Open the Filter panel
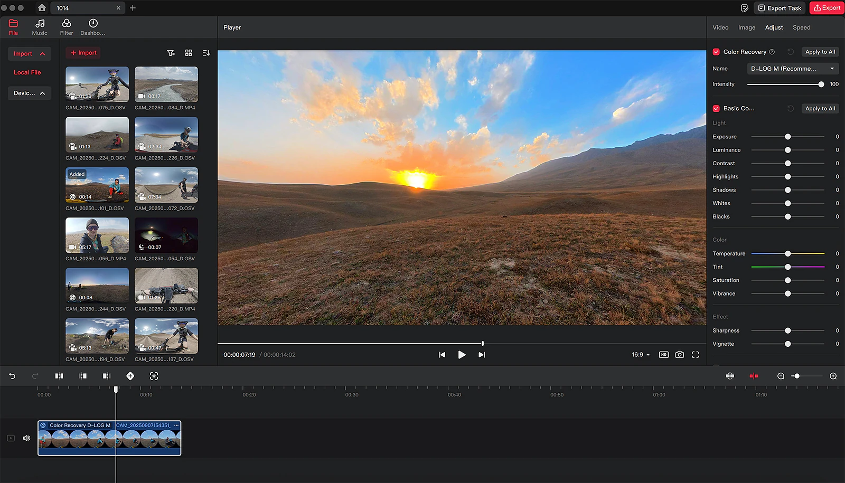Screen dimensions: 845x483 (67, 27)
